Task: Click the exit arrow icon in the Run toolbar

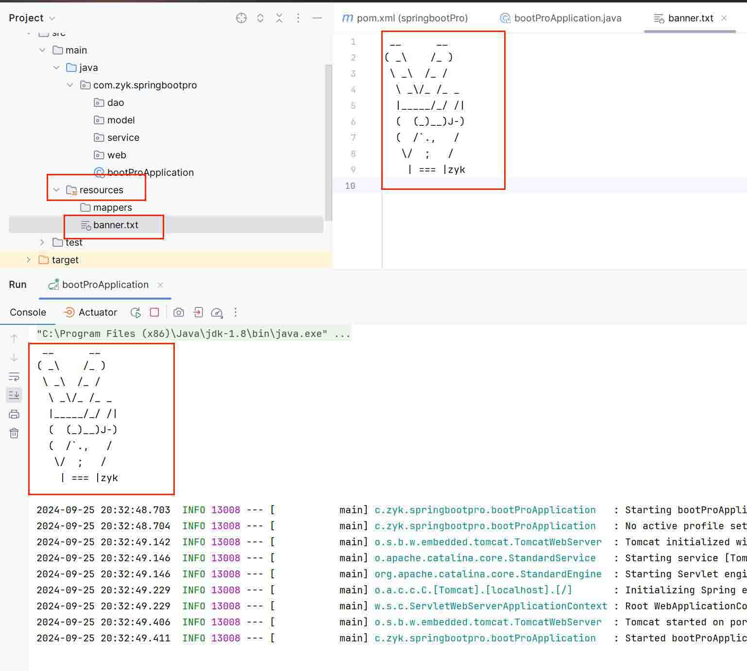Action: point(198,312)
